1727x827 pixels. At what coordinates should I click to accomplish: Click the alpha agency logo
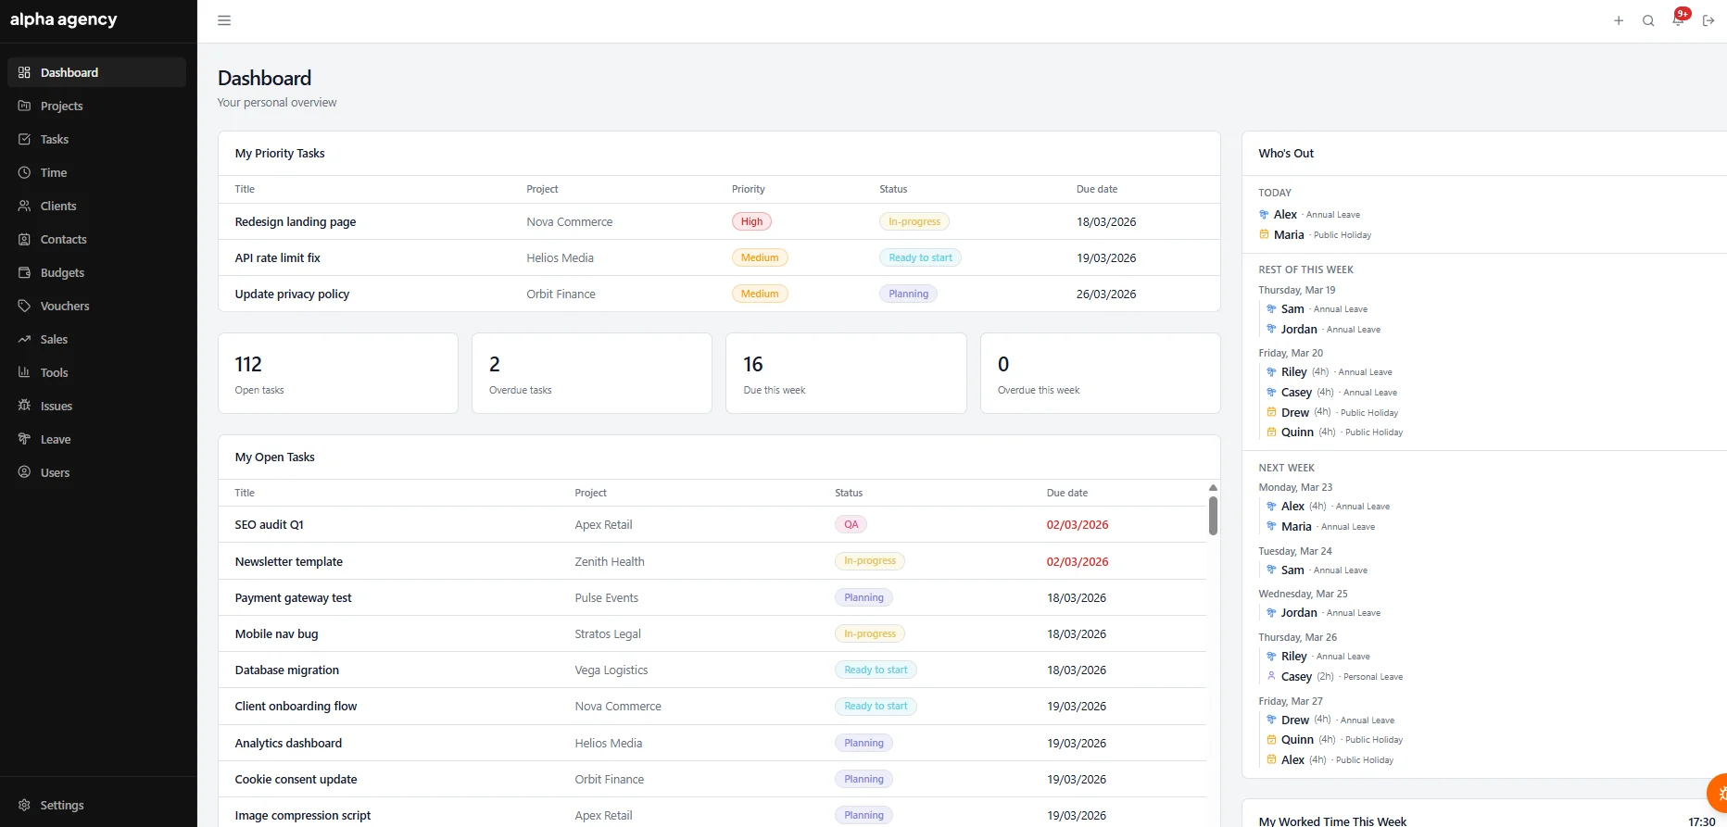coord(64,19)
